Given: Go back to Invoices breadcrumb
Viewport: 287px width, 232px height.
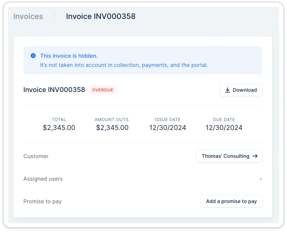Looking at the screenshot, I should point(28,16).
